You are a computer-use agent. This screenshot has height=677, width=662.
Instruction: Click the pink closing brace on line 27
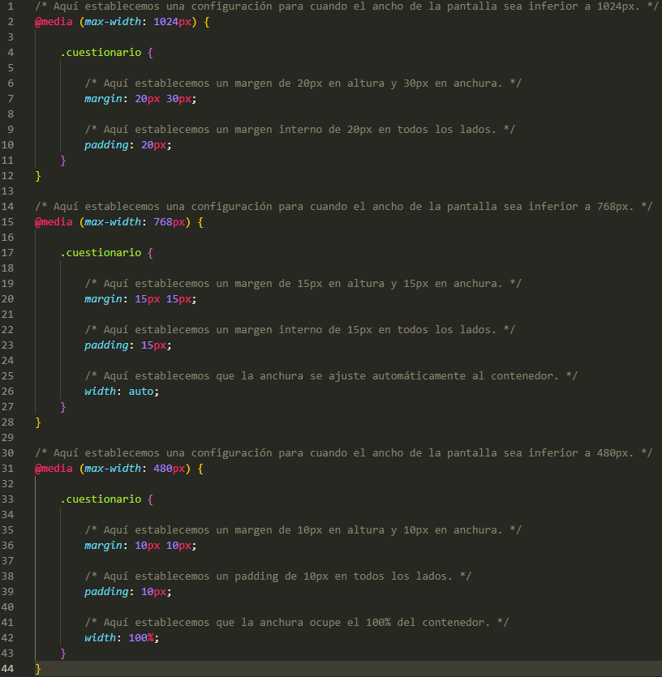63,407
